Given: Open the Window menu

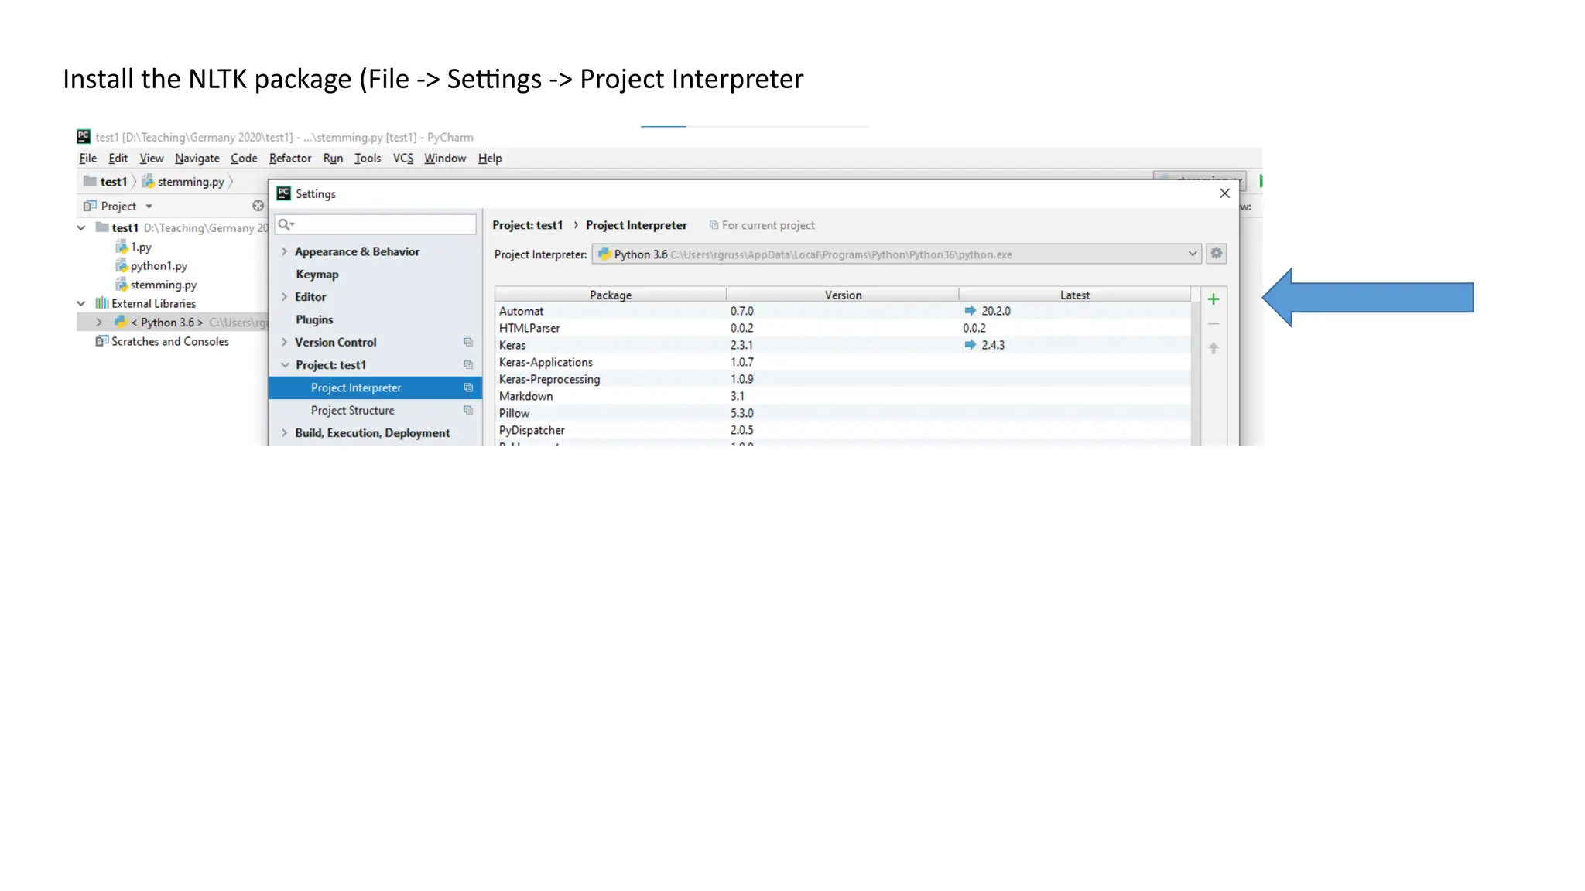Looking at the screenshot, I should tap(445, 158).
